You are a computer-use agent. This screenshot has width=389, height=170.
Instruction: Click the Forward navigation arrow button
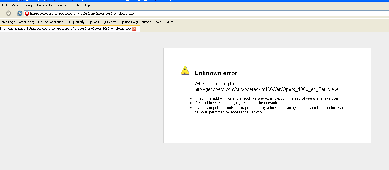click(x=8, y=13)
